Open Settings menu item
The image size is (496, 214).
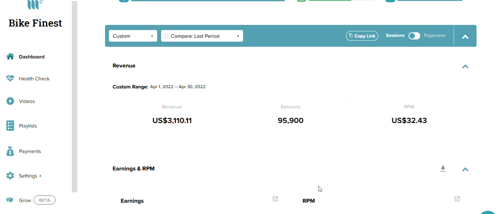click(28, 176)
